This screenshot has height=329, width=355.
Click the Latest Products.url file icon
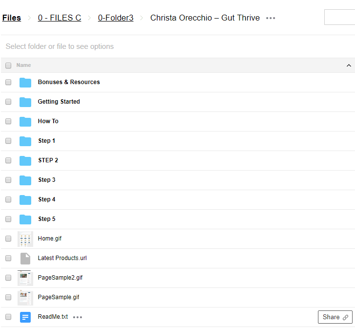(25, 259)
